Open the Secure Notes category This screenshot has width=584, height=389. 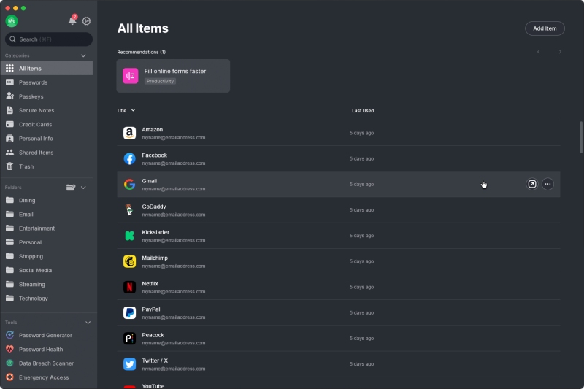point(47,110)
